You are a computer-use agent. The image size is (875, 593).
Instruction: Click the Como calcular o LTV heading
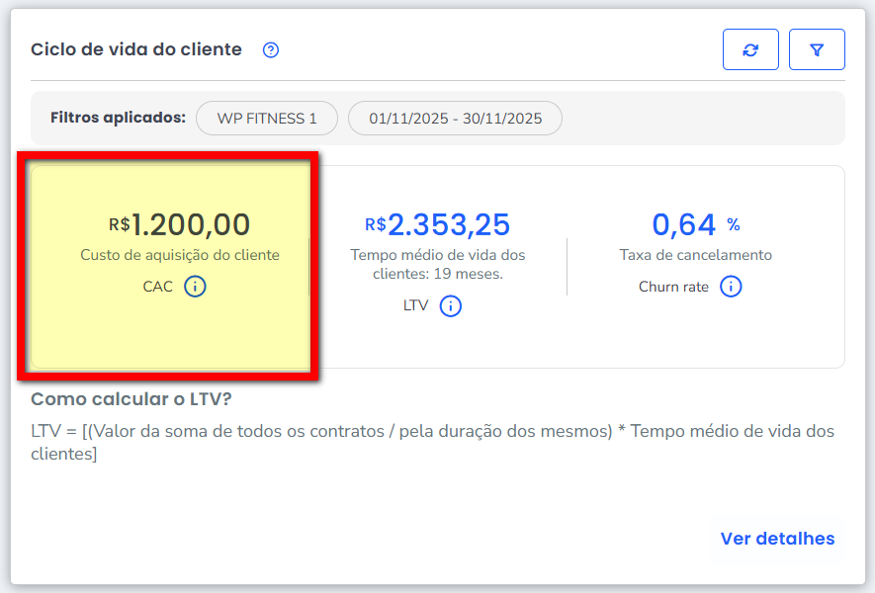click(x=131, y=399)
